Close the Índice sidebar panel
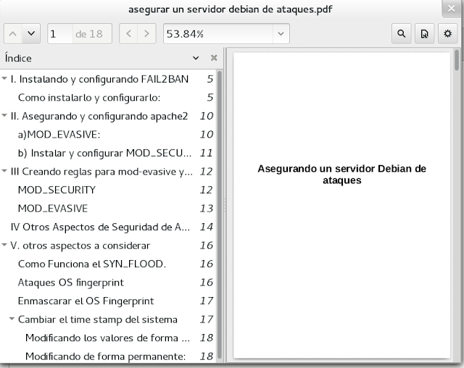Image resolution: width=464 pixels, height=368 pixels. click(x=214, y=58)
